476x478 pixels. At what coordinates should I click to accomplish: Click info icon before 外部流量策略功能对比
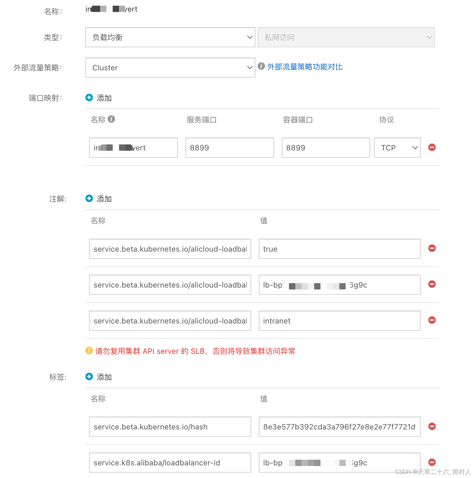click(x=261, y=66)
